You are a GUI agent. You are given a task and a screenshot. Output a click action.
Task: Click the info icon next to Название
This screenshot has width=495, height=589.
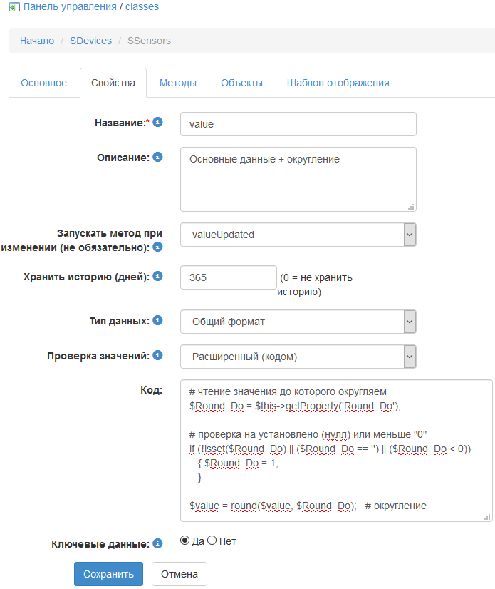(158, 123)
